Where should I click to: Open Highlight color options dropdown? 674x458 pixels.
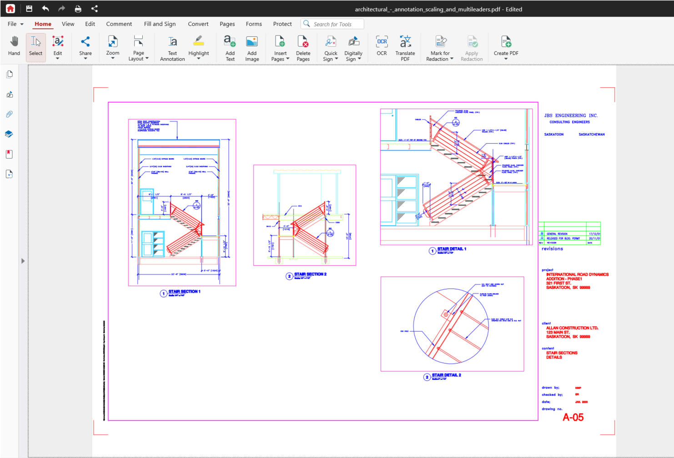(199, 58)
